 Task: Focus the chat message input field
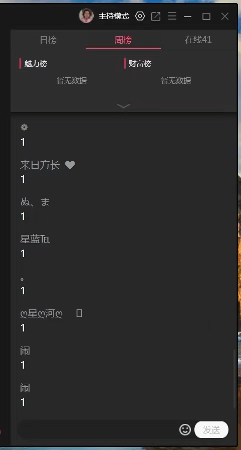(97, 429)
